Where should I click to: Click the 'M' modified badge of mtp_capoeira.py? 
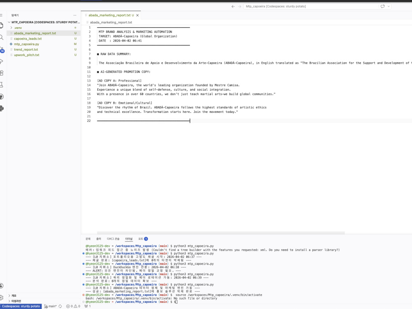[75, 44]
